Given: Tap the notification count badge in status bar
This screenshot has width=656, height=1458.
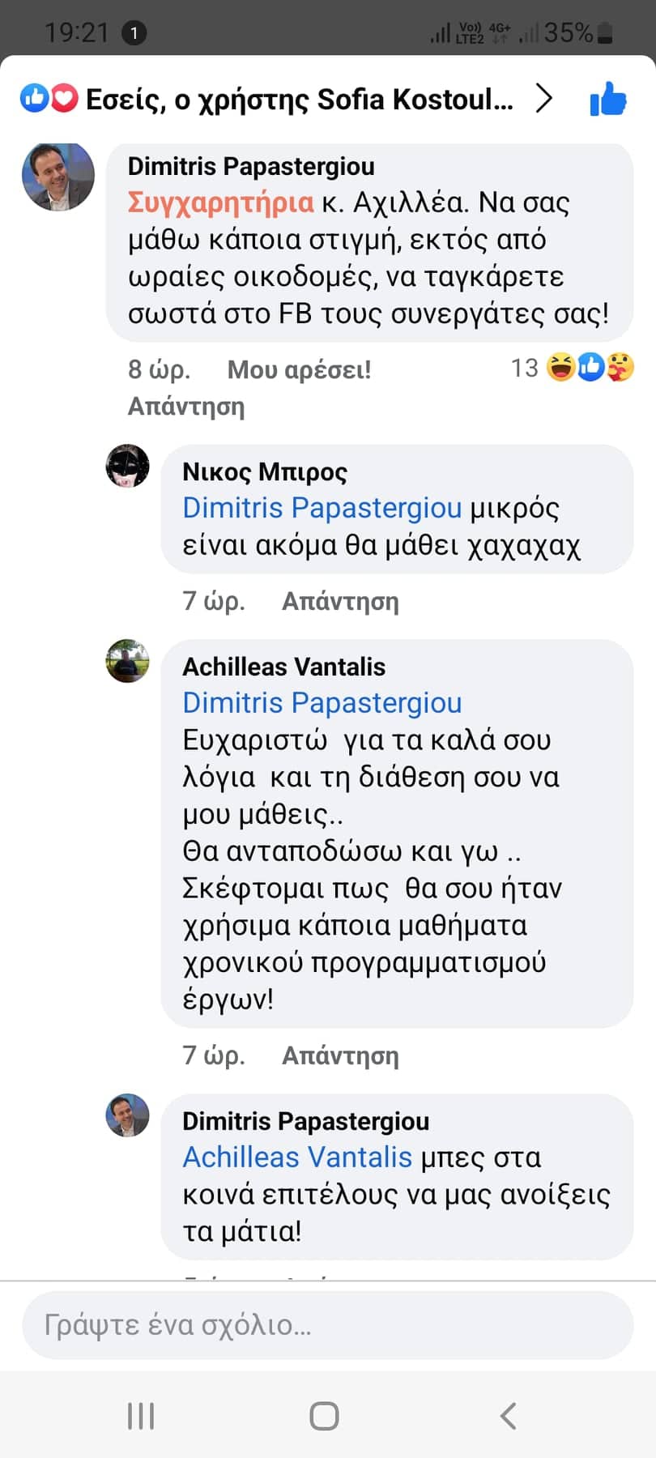Looking at the screenshot, I should coord(134,33).
